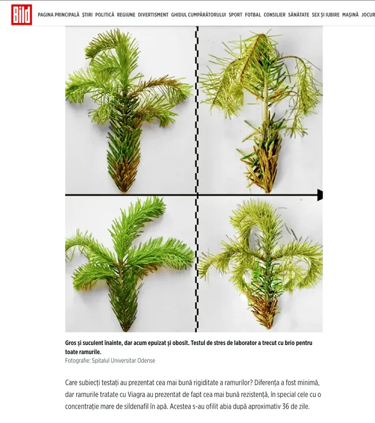This screenshot has width=375, height=423.
Task: Select REGIUNE in the navigation bar
Action: point(126,15)
